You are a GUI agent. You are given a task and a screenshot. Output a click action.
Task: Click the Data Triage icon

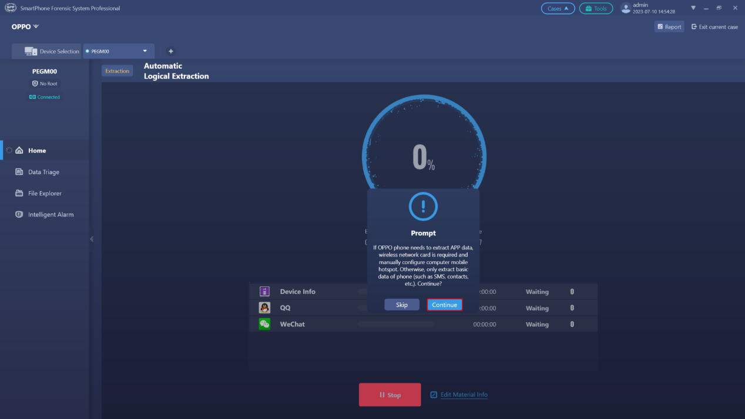click(x=19, y=172)
